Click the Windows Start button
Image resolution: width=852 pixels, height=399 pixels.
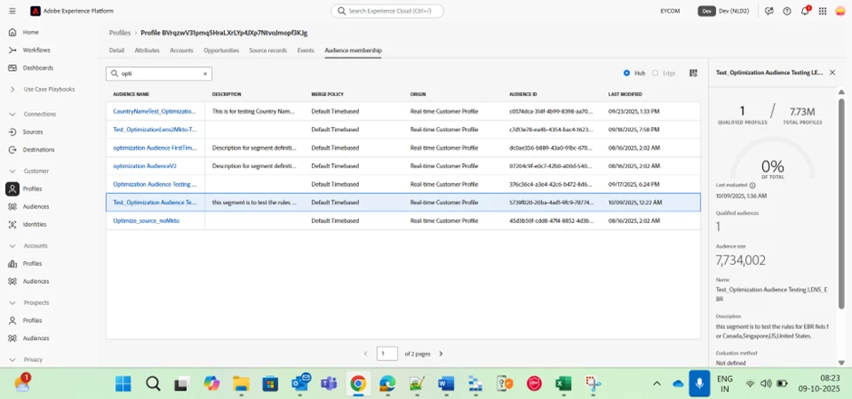tap(122, 384)
